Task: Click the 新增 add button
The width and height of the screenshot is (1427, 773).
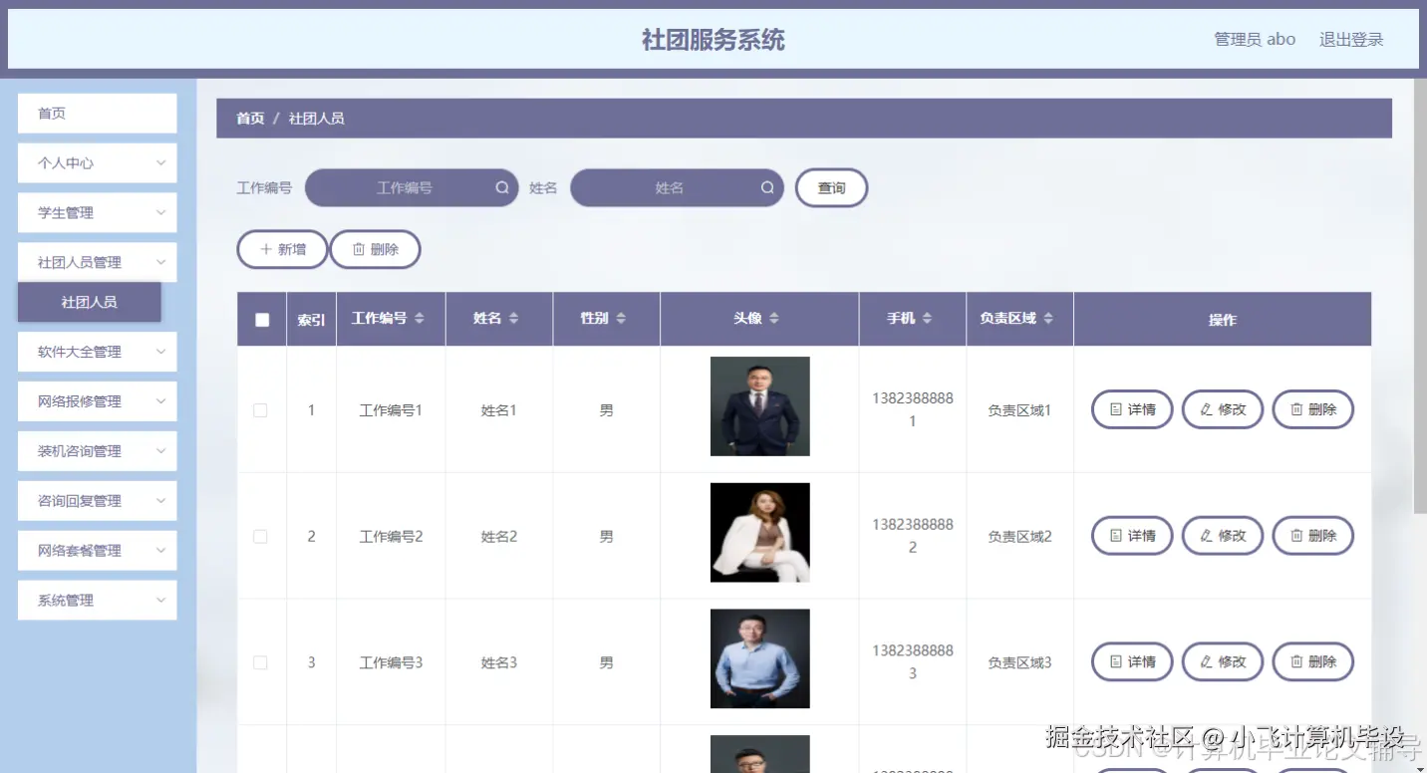Action: 282,250
